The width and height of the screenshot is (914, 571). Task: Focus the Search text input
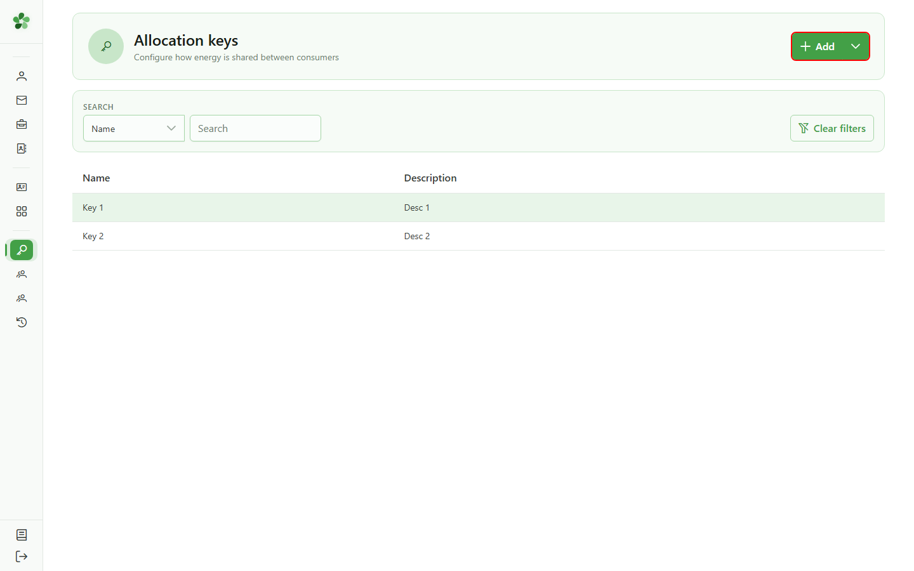(255, 128)
